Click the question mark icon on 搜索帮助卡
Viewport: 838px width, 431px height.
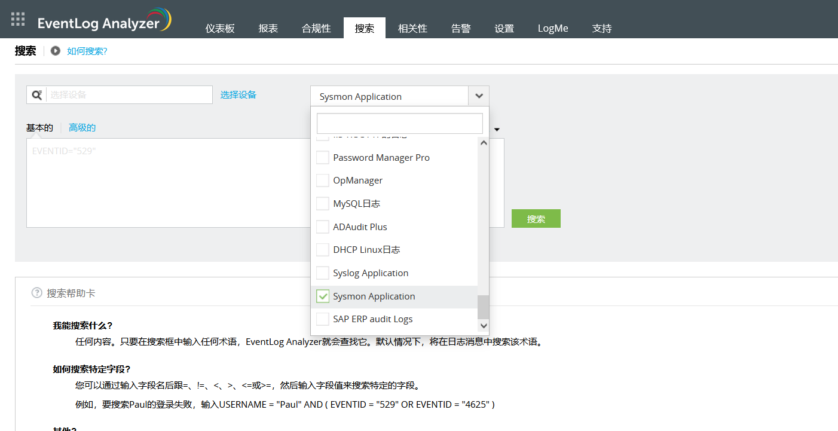36,292
